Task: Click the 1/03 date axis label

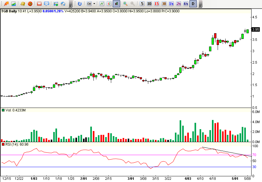Action: coord(34,179)
